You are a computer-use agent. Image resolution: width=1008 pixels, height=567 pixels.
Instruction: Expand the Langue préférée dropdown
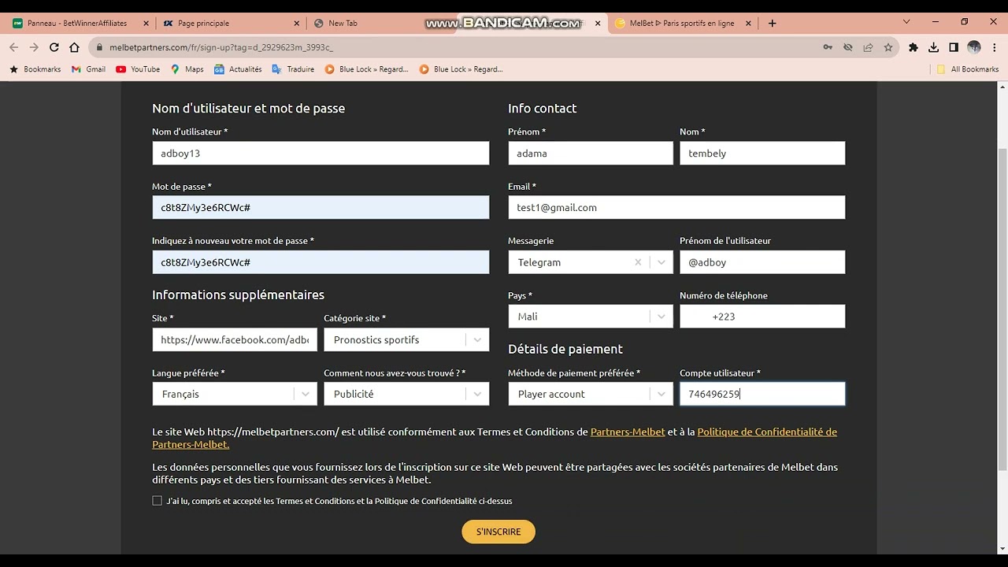click(306, 394)
